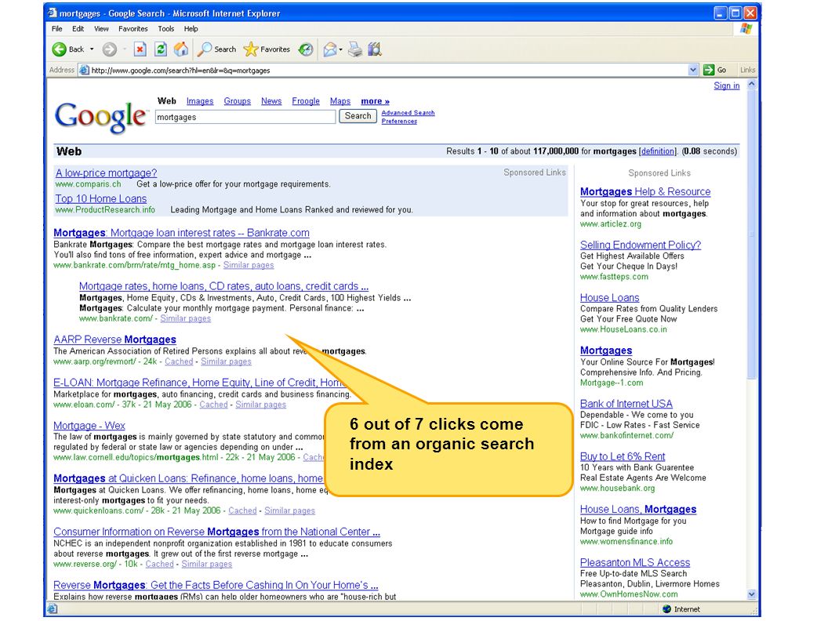Screen dimensions: 828x621
Task: Open the Search magnifier toolbar button
Action: pyautogui.click(x=216, y=49)
